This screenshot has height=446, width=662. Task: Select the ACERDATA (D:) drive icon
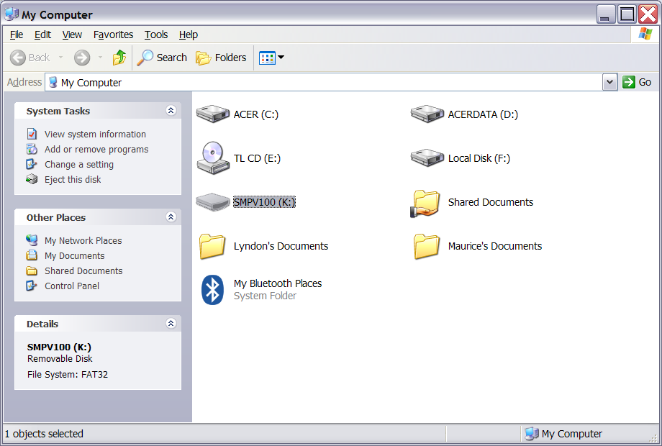(x=427, y=114)
